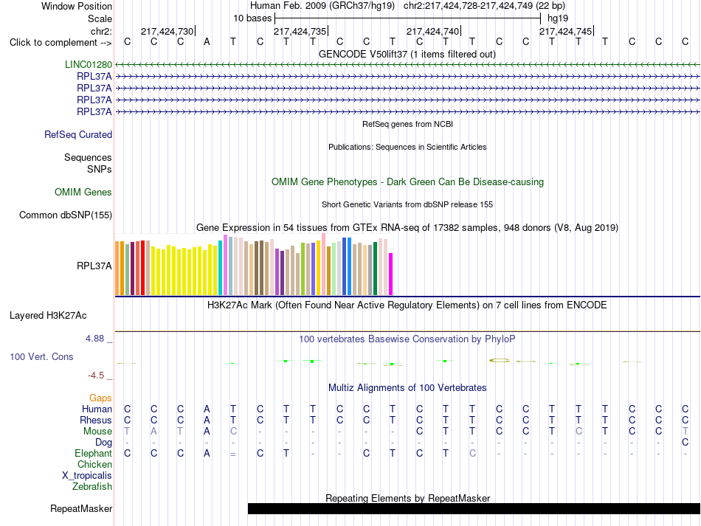
Task: Click the X_tropicalis species label
Action: click(x=87, y=476)
